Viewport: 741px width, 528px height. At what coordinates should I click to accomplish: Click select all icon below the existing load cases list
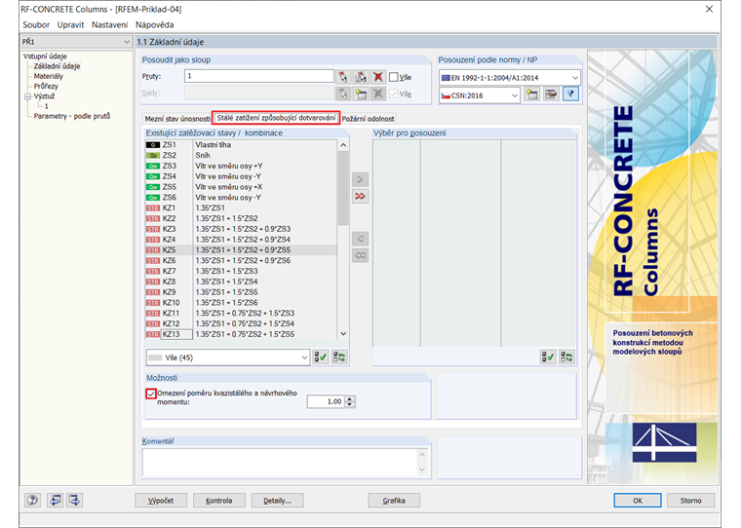pyautogui.click(x=321, y=358)
